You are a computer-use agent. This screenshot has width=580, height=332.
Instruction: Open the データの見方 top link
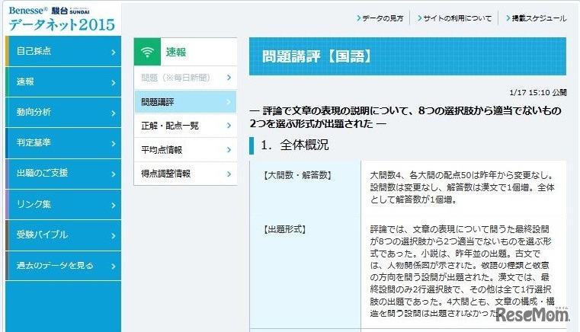point(380,18)
